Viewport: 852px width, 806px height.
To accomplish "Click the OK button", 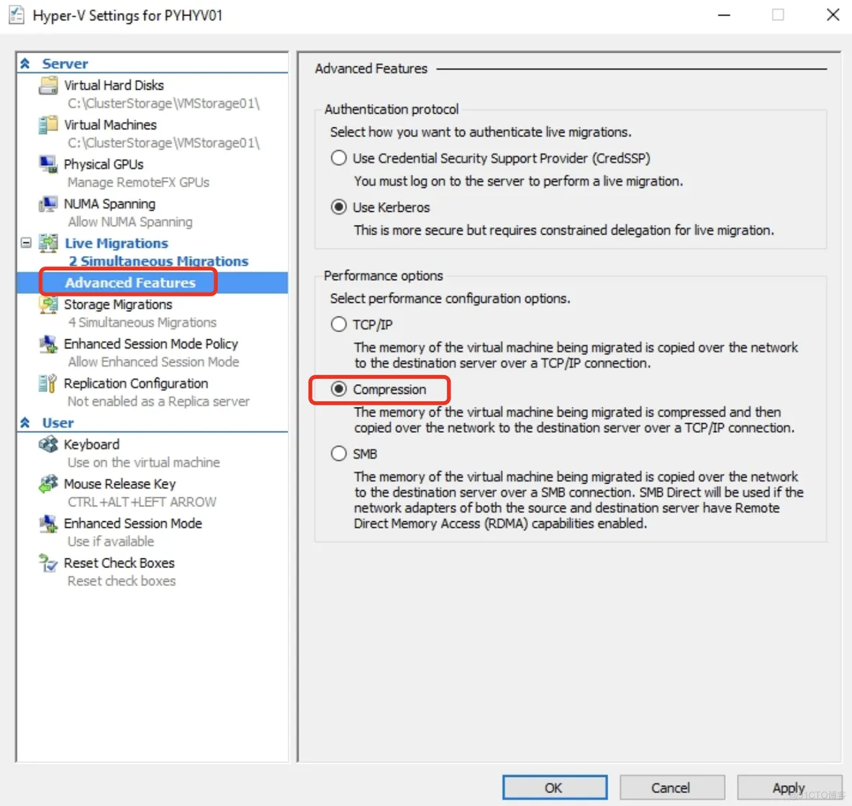I will [x=555, y=787].
